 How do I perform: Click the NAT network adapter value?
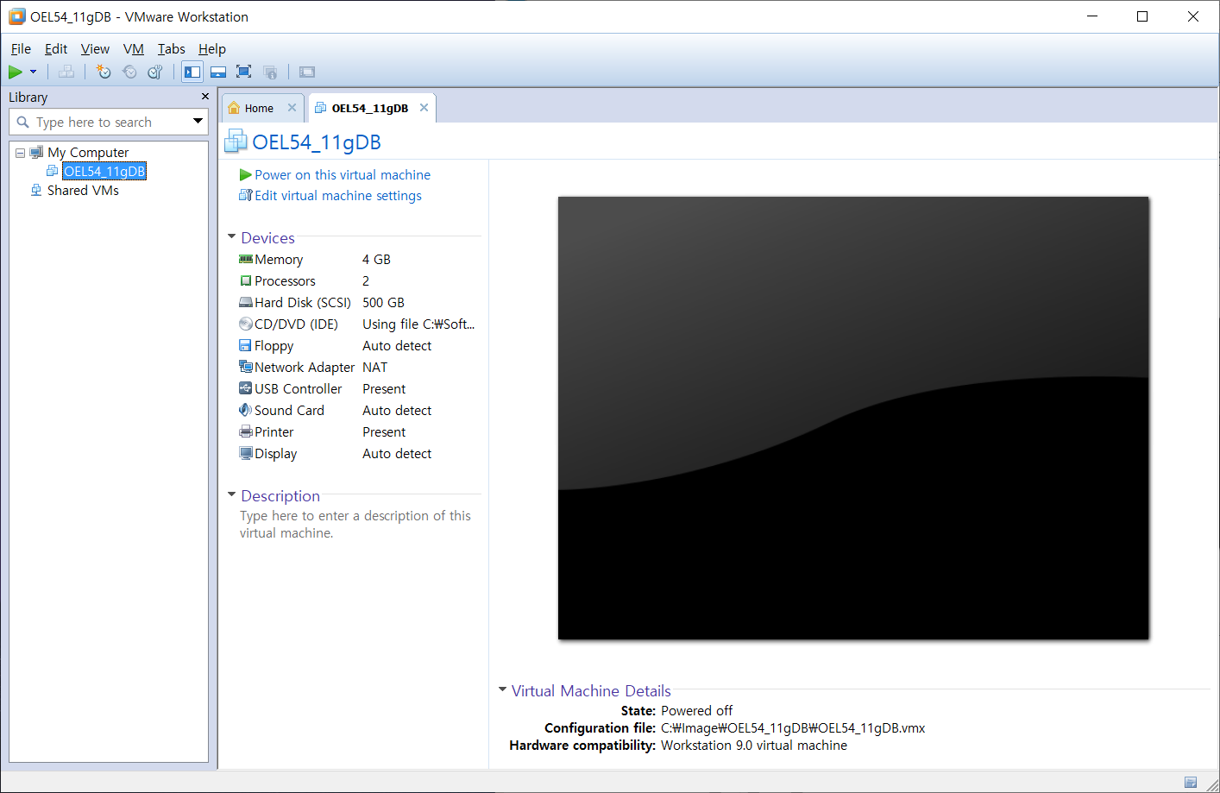(x=374, y=368)
